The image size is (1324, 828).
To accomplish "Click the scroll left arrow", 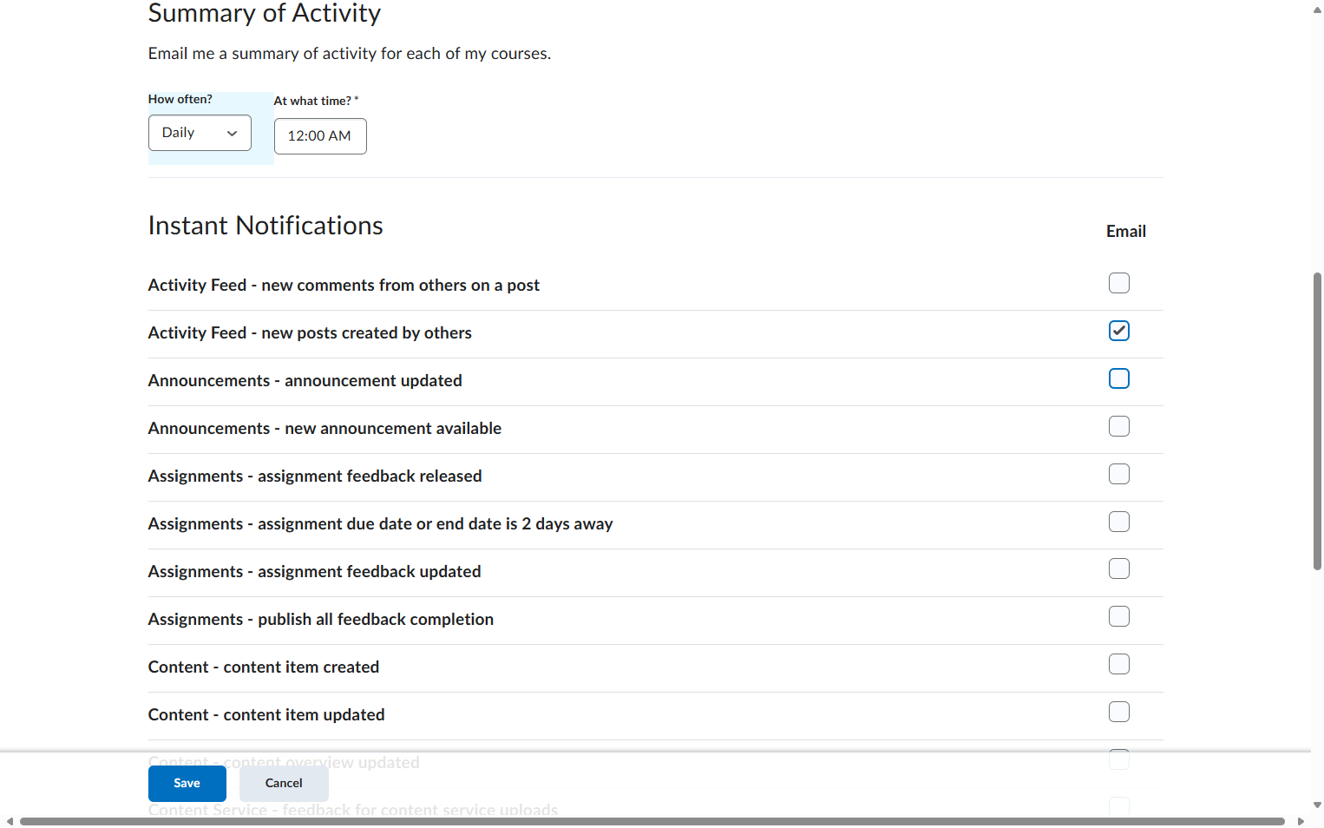I will coord(10,821).
